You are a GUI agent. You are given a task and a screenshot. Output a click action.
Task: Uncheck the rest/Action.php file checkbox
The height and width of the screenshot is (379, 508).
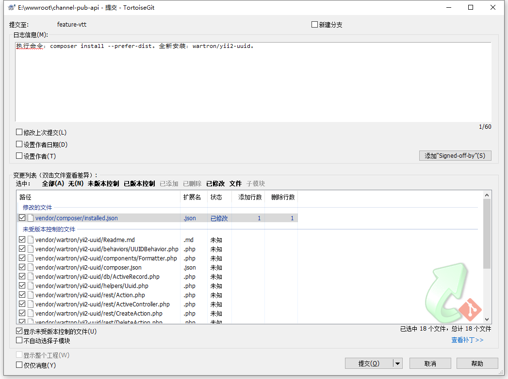[22, 295]
